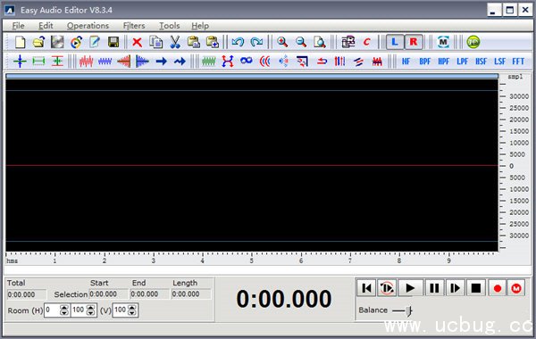The height and width of the screenshot is (339, 536).
Task: Click the large red waveform amplify icon
Action: click(86, 62)
